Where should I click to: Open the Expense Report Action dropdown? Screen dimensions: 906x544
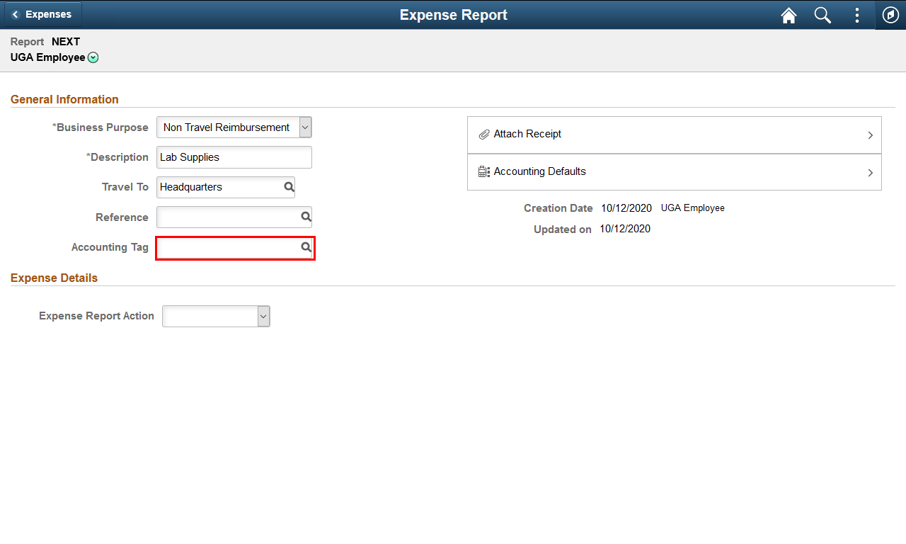click(216, 316)
